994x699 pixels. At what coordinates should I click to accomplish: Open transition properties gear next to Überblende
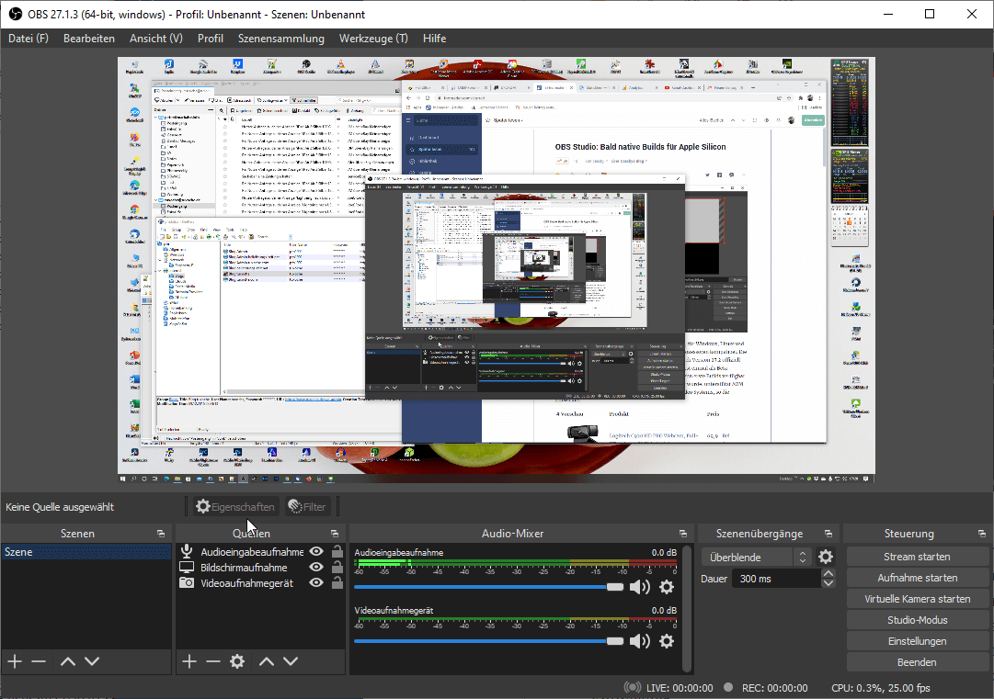click(826, 557)
